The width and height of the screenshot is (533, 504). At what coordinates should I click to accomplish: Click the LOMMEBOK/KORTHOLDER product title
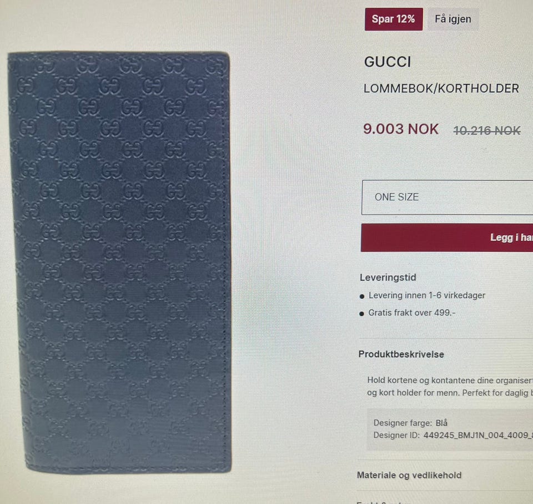(441, 88)
